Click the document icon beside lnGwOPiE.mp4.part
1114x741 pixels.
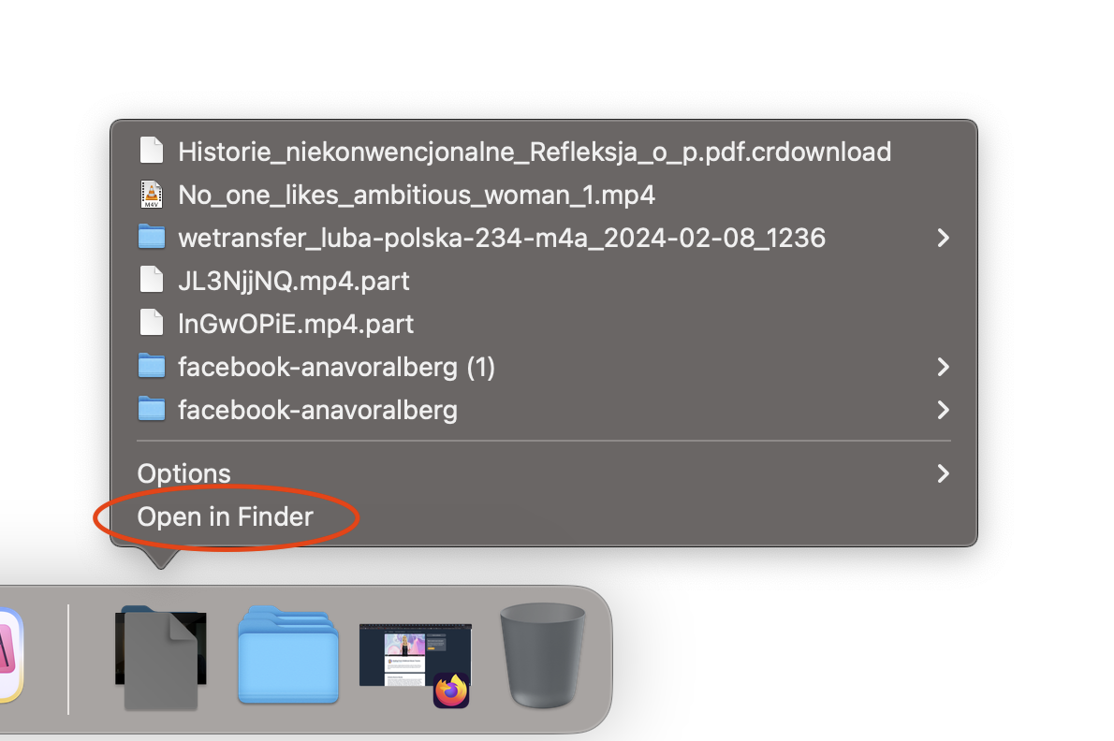click(x=152, y=323)
